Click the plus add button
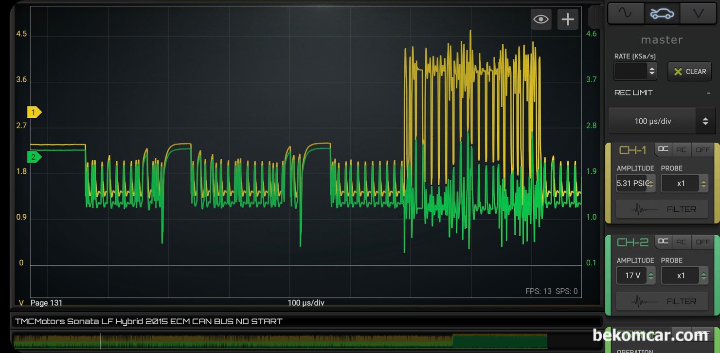The height and width of the screenshot is (353, 720). [568, 19]
